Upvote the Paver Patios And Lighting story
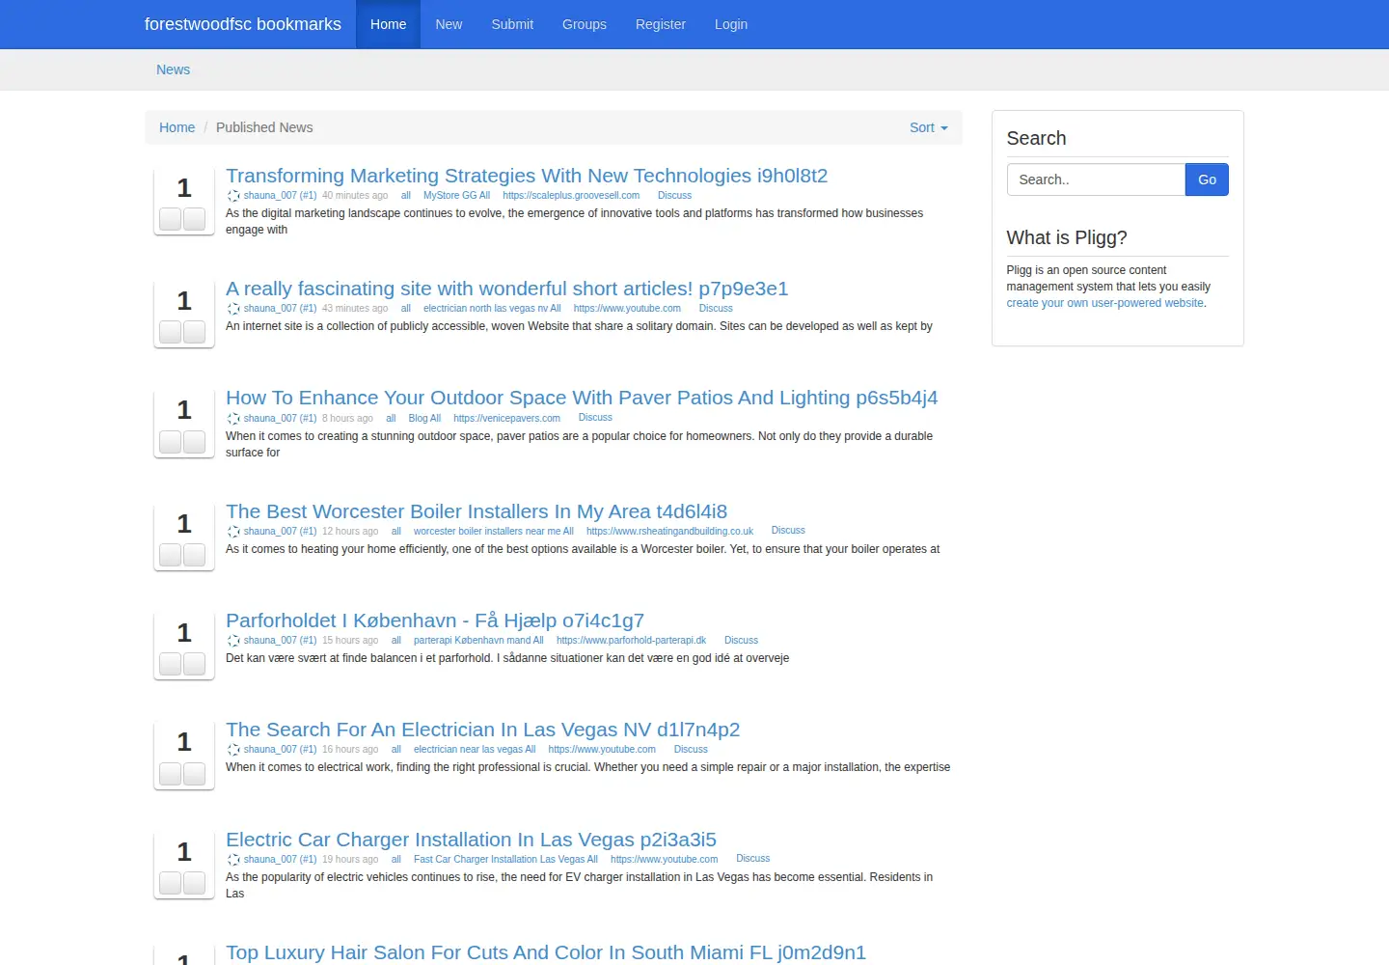The height and width of the screenshot is (965, 1389). [171, 442]
